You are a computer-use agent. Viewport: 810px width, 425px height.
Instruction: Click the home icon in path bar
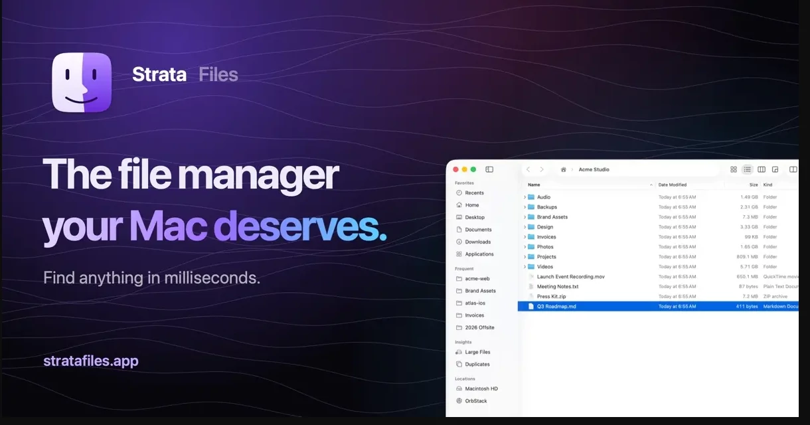click(564, 169)
